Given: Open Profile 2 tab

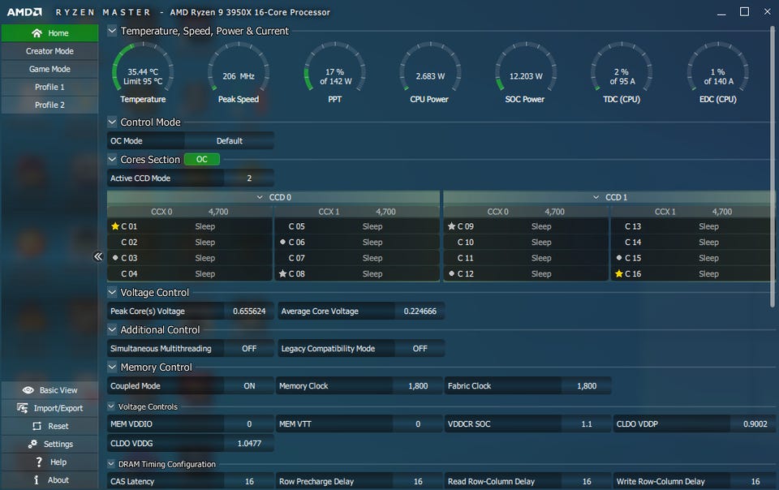Looking at the screenshot, I should tap(49, 105).
